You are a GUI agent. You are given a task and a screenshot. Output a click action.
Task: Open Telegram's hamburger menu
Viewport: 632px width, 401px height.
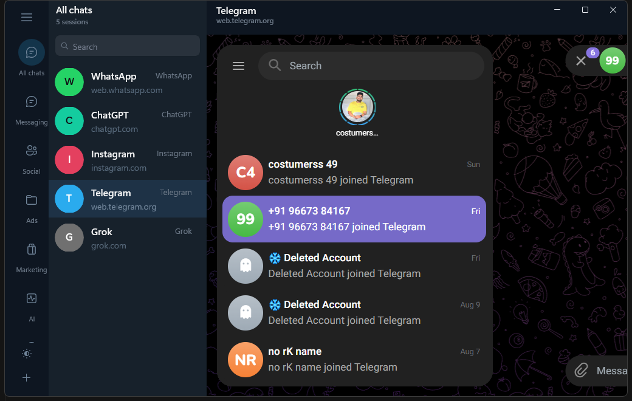point(239,66)
